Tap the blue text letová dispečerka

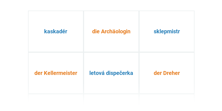[x=111, y=73]
